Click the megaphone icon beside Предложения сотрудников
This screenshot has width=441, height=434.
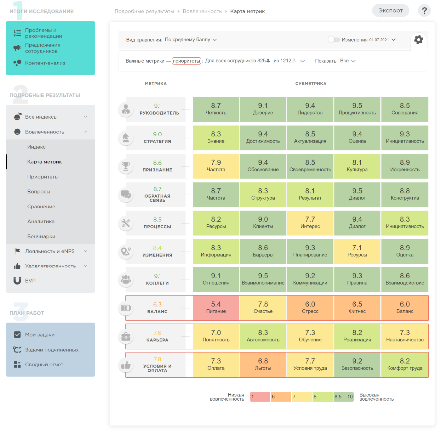17,48
